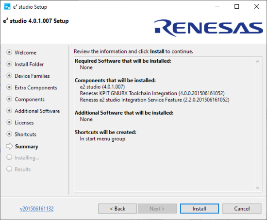This screenshot has width=267, height=220.
Task: Select the Shortcuts step indicator
Action: 9,134
